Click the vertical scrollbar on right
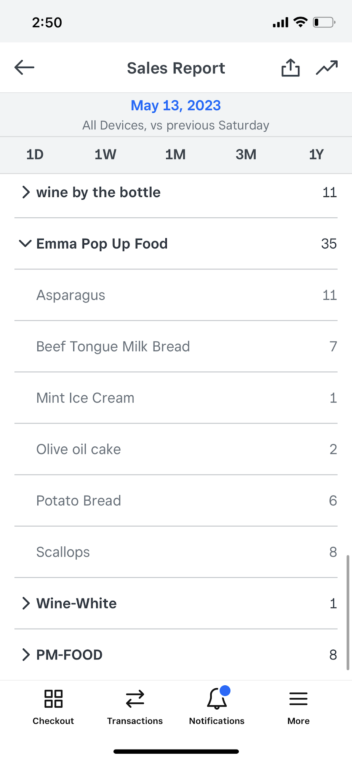Viewport: 352px width, 761px height. click(x=347, y=612)
